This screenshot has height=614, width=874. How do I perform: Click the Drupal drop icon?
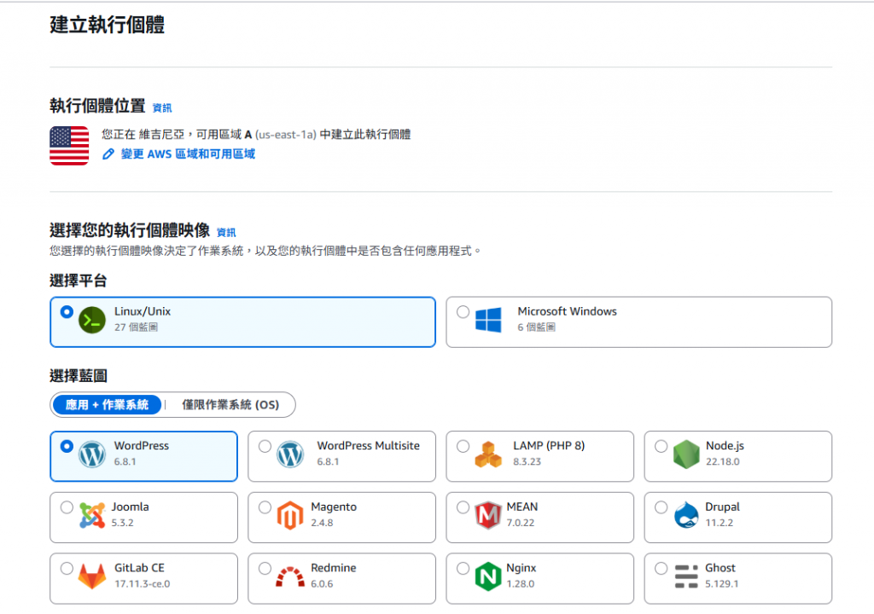click(x=686, y=515)
